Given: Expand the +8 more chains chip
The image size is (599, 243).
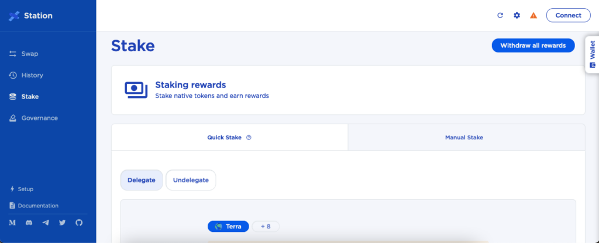Looking at the screenshot, I should point(266,226).
